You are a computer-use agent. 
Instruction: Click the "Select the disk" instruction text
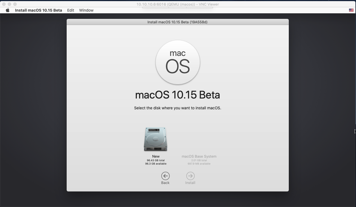(x=178, y=108)
